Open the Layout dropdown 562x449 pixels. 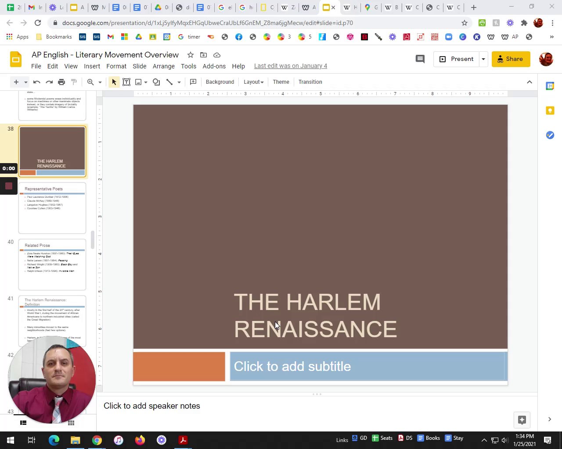pyautogui.click(x=253, y=82)
